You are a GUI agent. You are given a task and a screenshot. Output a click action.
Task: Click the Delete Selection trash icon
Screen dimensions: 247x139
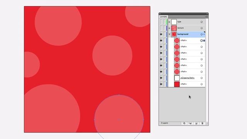[202, 123]
